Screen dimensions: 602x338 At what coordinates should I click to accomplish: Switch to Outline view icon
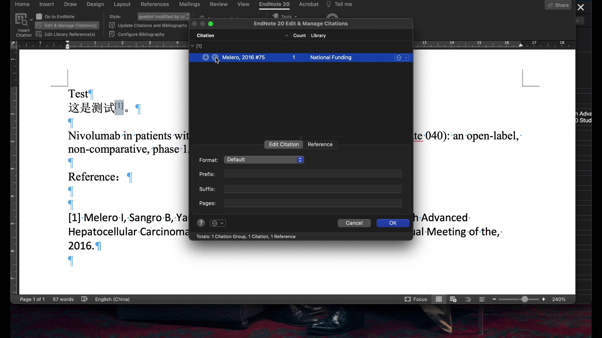coord(468,300)
